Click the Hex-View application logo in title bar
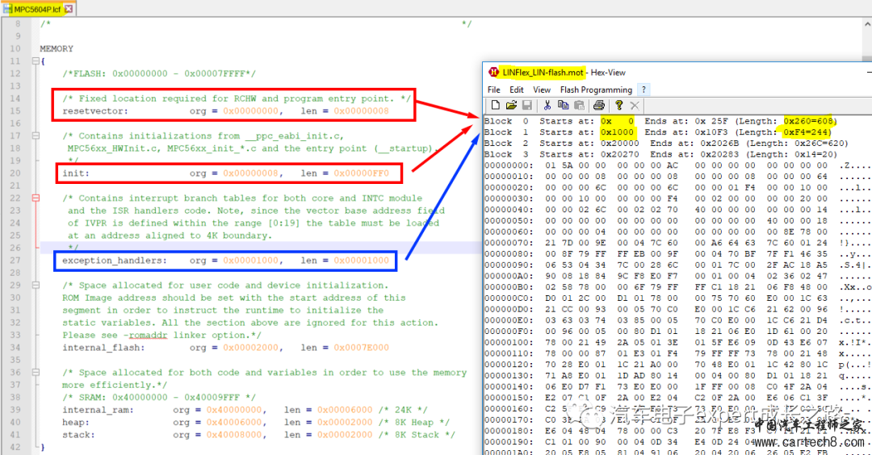Screen dimensions: 872x455 [x=493, y=73]
